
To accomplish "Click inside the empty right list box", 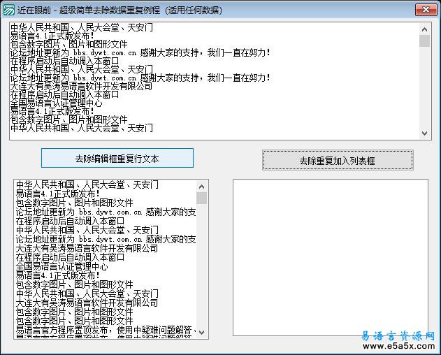I will [x=331, y=257].
